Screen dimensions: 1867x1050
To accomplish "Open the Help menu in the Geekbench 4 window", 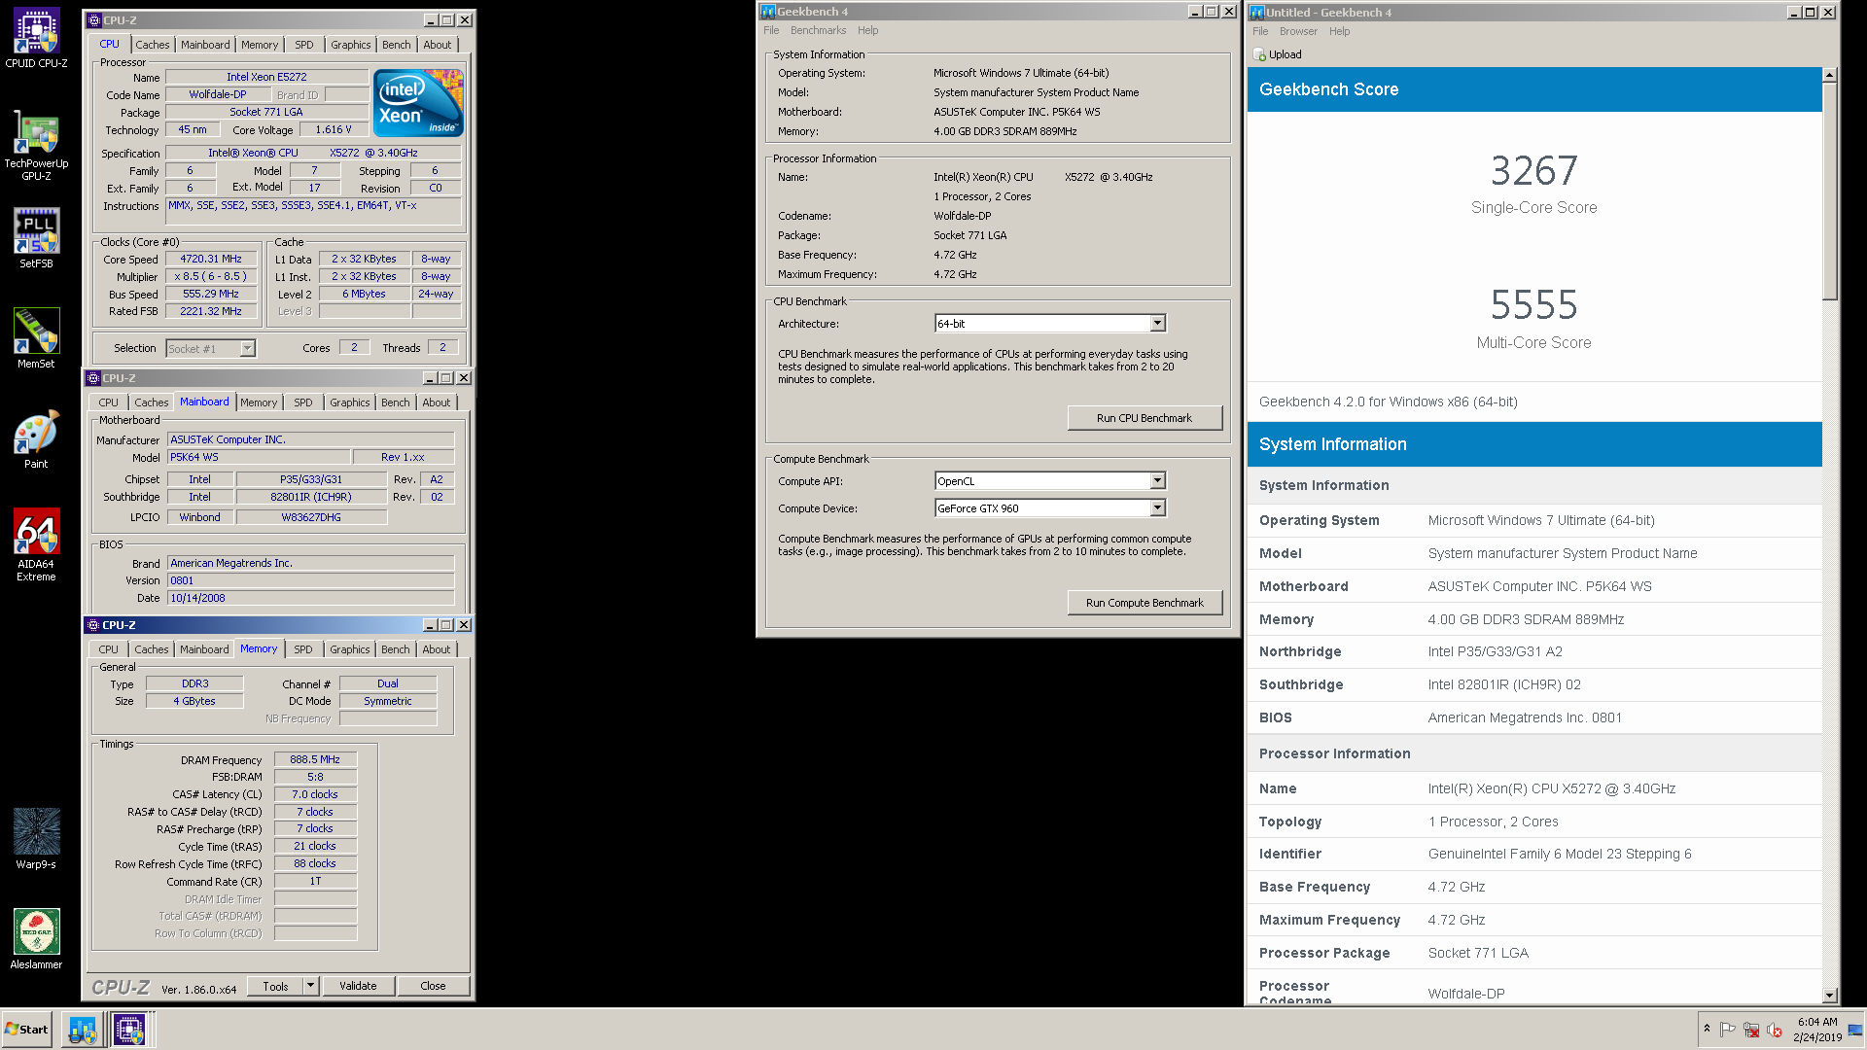I will click(867, 30).
